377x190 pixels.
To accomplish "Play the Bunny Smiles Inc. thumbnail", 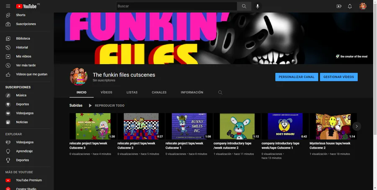I will (189, 126).
